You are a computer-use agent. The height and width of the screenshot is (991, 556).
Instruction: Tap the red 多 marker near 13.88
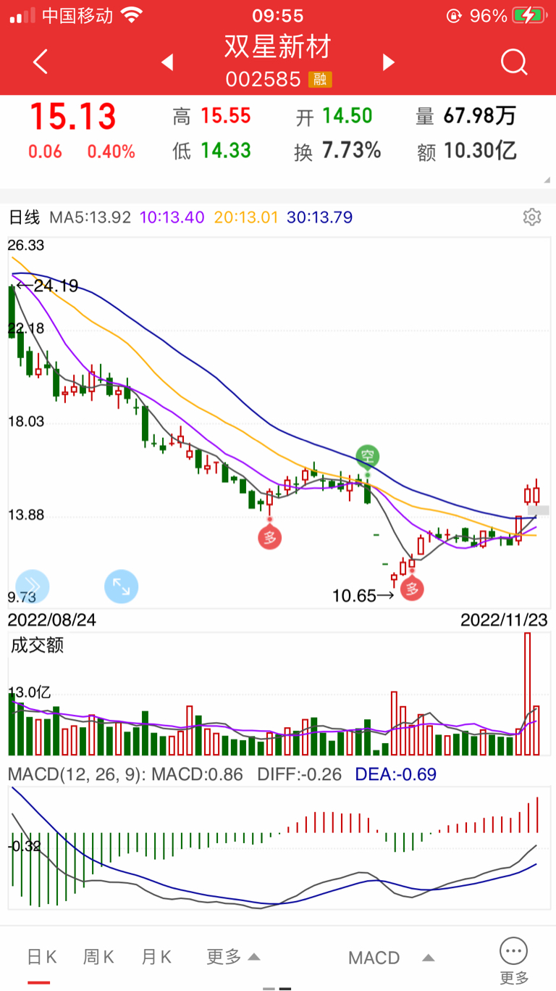click(x=270, y=538)
